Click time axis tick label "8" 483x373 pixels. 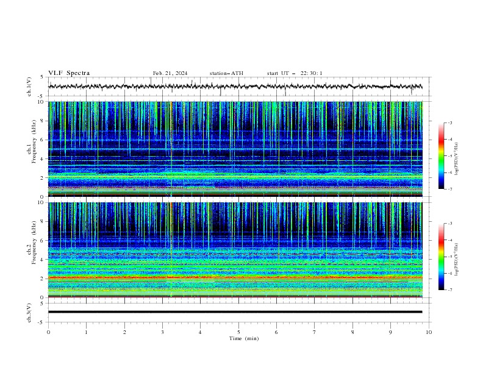[x=352, y=332]
